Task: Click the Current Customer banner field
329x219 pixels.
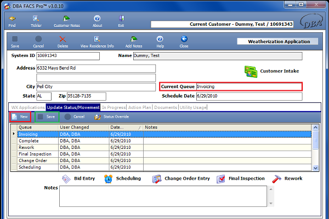Action: (x=222, y=24)
